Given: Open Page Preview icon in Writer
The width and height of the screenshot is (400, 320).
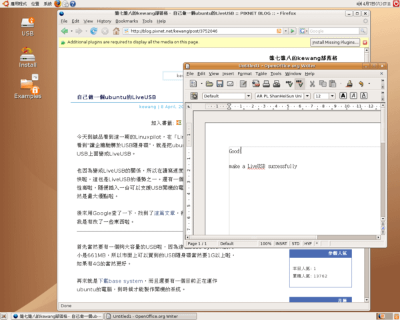Looking at the screenshot, I should point(277,84).
